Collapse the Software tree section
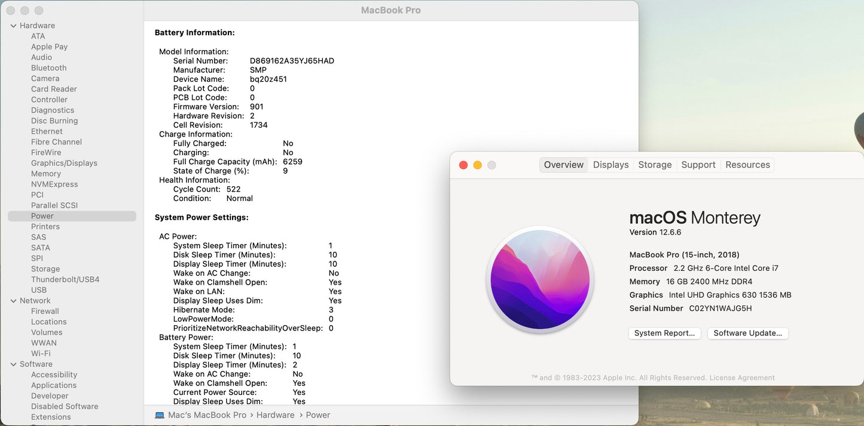The image size is (864, 426). (x=13, y=364)
